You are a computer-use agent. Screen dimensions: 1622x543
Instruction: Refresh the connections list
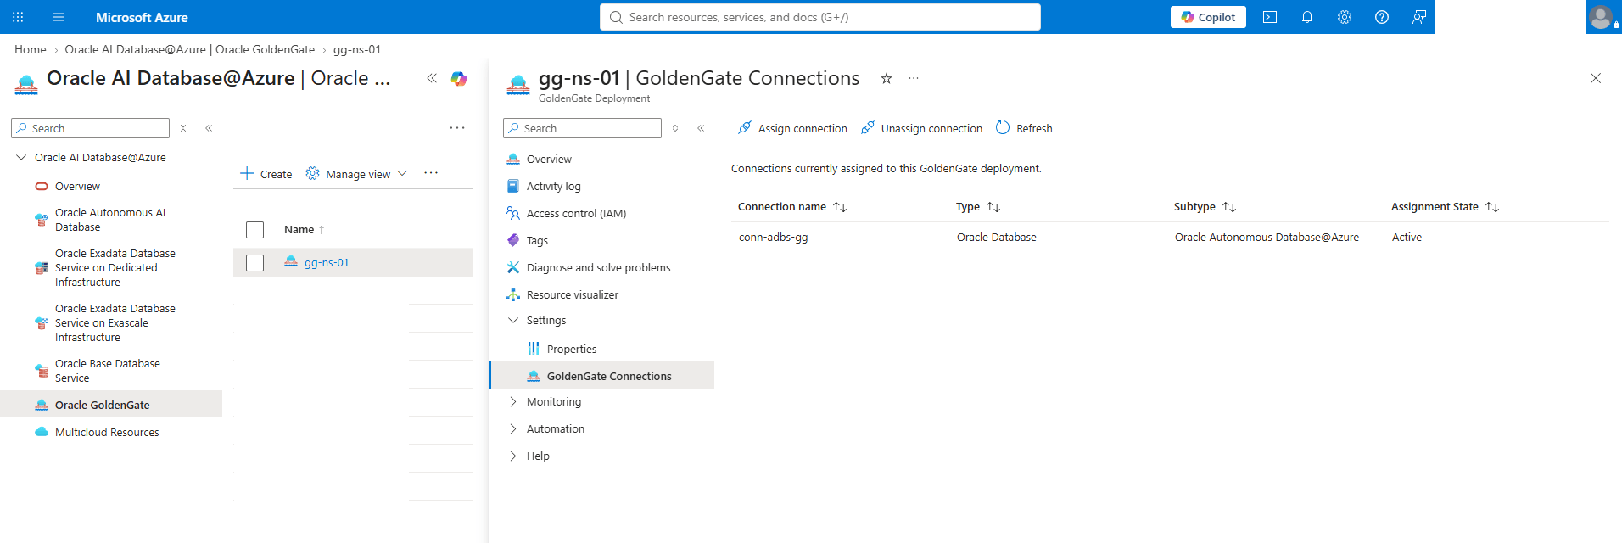[1024, 128]
